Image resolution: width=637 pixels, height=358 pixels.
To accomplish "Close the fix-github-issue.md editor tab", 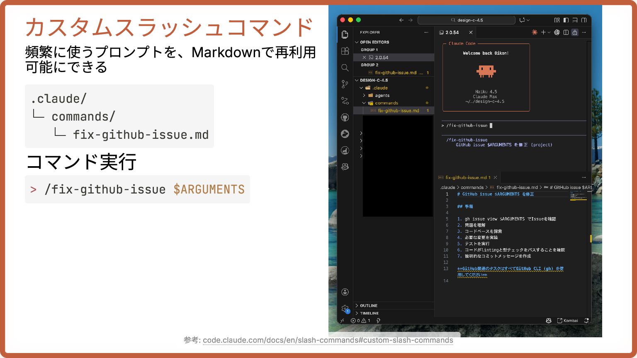I will (495, 177).
